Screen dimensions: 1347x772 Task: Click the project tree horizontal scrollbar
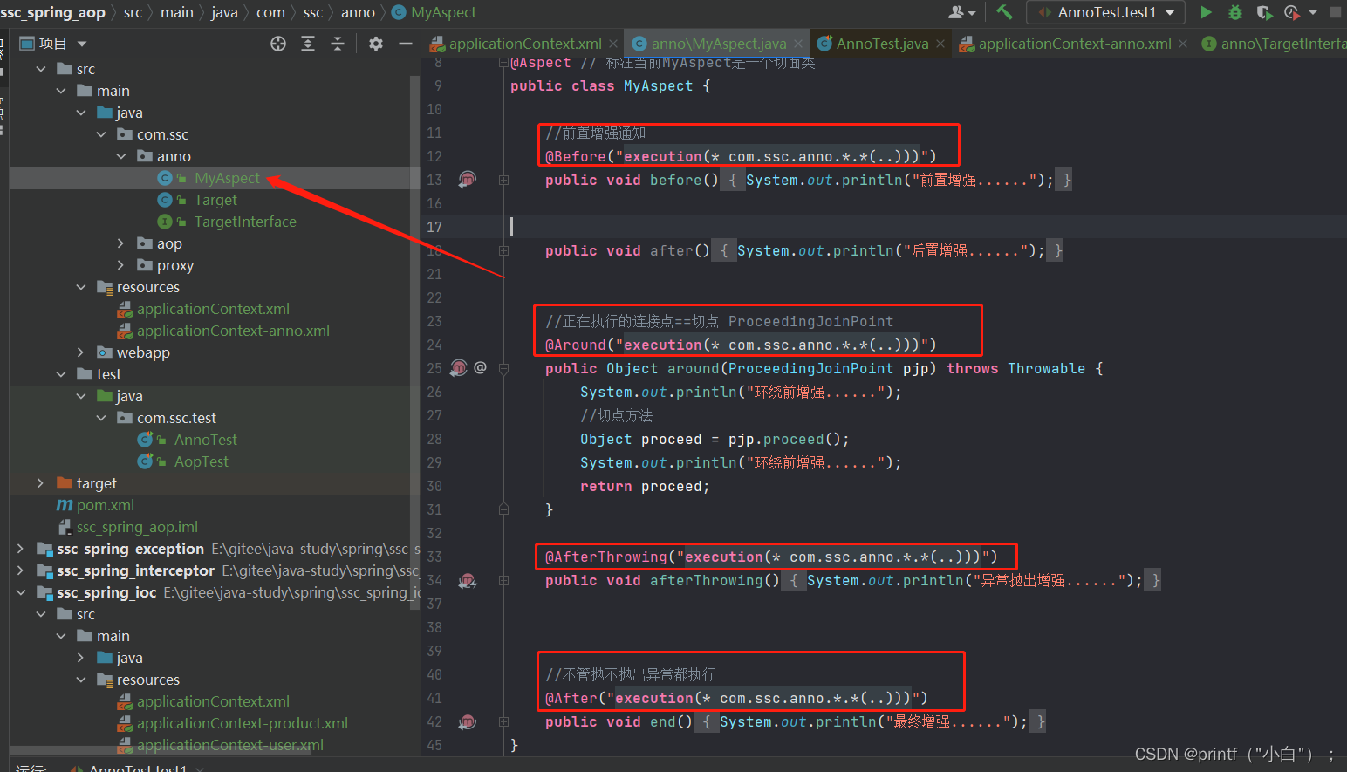[x=161, y=751]
